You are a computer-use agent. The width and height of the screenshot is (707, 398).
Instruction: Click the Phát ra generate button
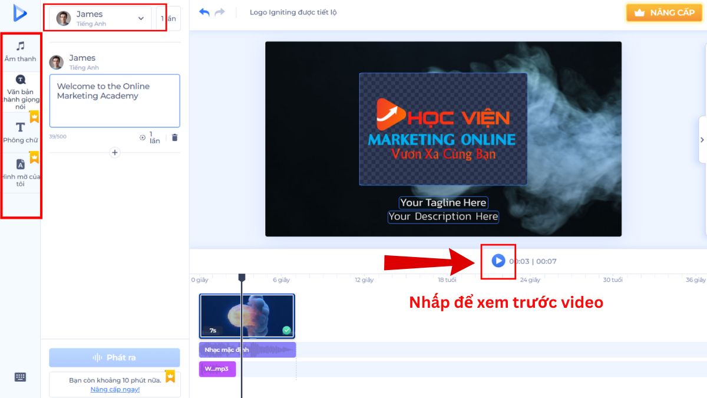click(114, 358)
